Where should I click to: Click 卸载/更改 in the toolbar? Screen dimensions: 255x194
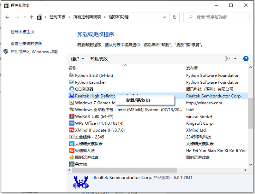[99, 59]
